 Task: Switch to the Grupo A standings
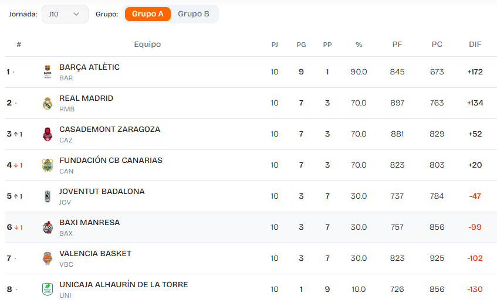pos(147,14)
